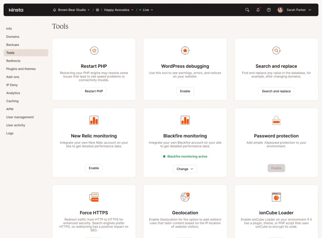Click the Search and replace magnifier icon
Image resolution: width=322 pixels, height=238 pixels.
(276, 50)
